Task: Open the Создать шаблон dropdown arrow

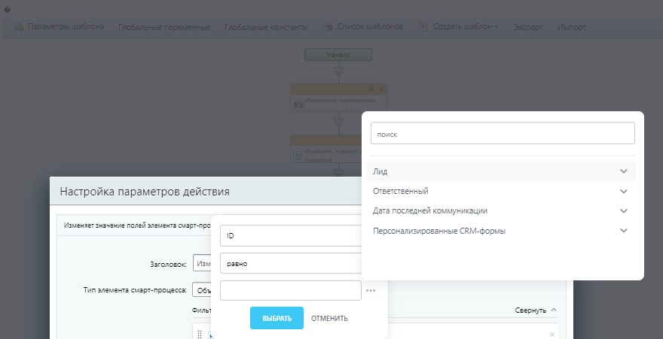Action: [496, 27]
